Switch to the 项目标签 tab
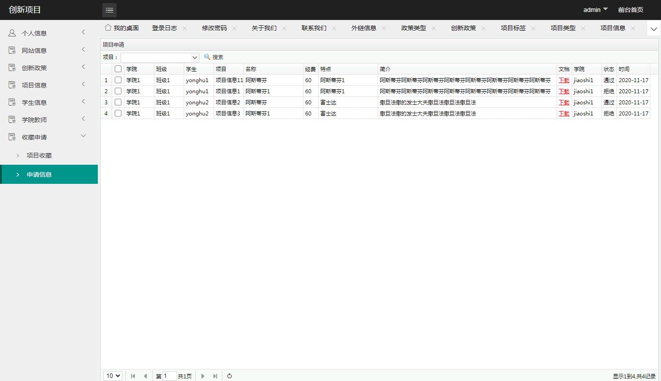 (x=513, y=28)
